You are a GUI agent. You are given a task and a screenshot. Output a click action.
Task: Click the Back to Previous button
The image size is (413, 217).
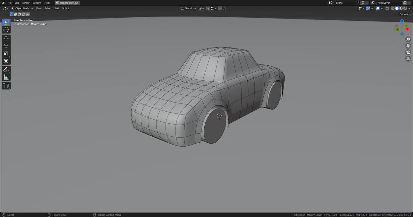[67, 3]
